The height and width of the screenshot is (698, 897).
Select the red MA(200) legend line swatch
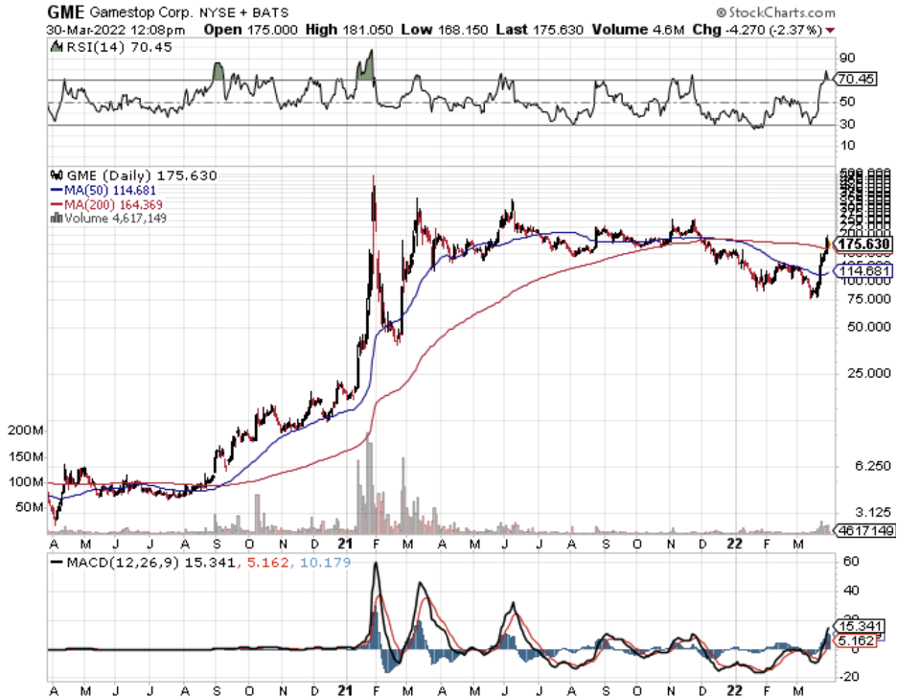tap(57, 204)
